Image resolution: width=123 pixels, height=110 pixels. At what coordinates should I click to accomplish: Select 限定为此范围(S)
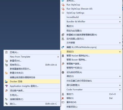tap(74, 31)
